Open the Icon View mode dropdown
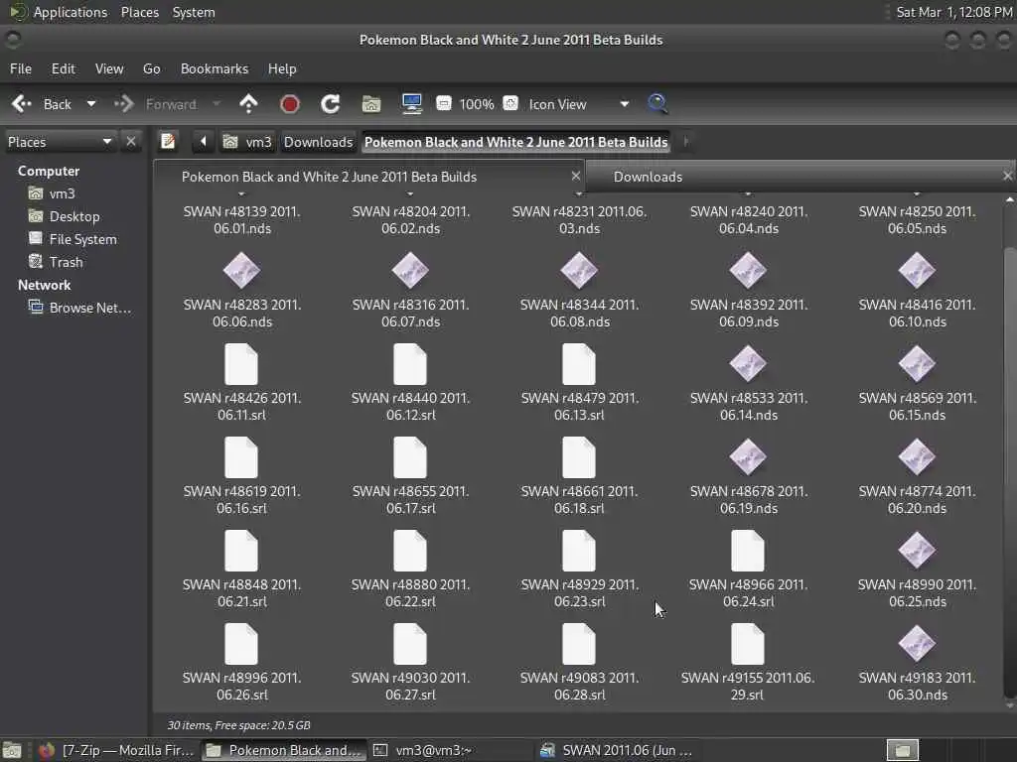1017x762 pixels. click(x=578, y=104)
